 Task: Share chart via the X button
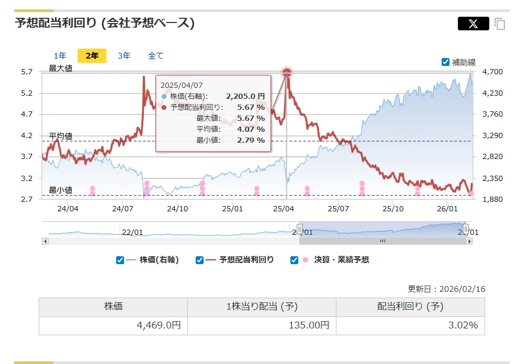click(473, 24)
